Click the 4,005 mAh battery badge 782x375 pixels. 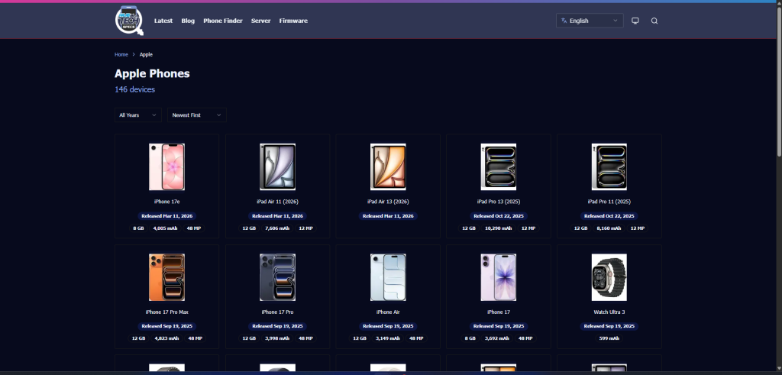tap(165, 228)
